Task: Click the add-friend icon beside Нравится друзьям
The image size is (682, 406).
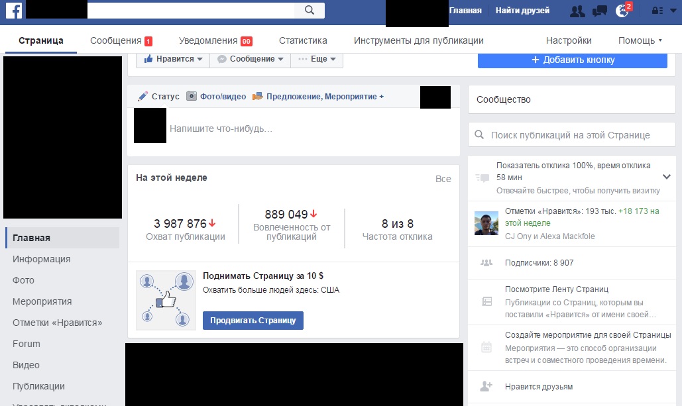Action: pos(486,386)
